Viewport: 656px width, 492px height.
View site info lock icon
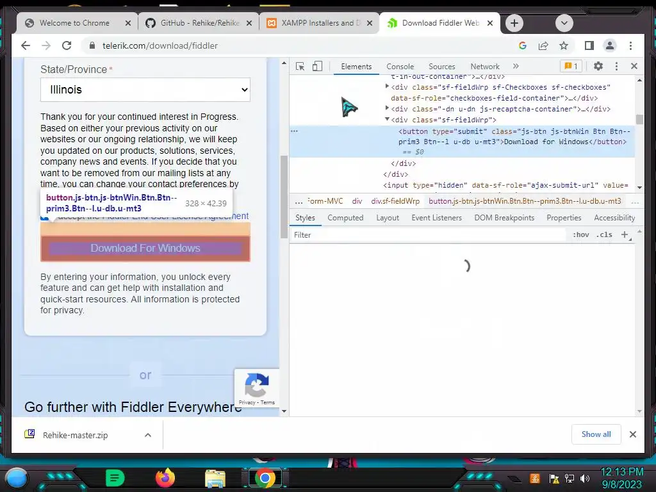pos(92,45)
